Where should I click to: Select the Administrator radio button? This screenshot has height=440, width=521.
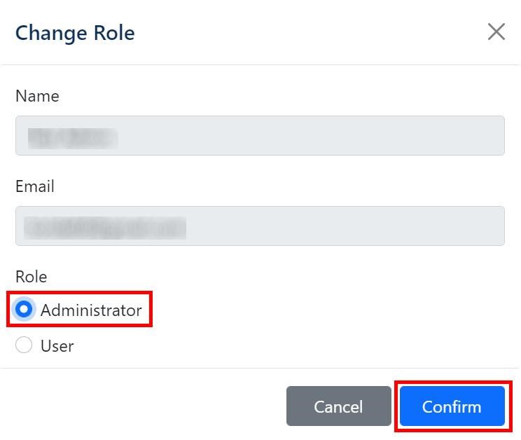tap(24, 310)
